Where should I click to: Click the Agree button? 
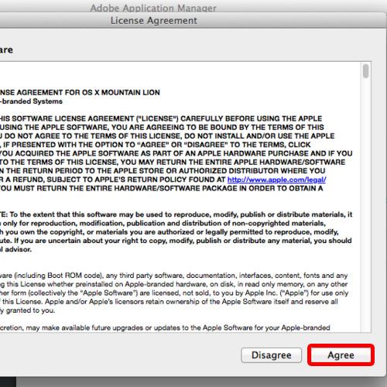(x=341, y=355)
